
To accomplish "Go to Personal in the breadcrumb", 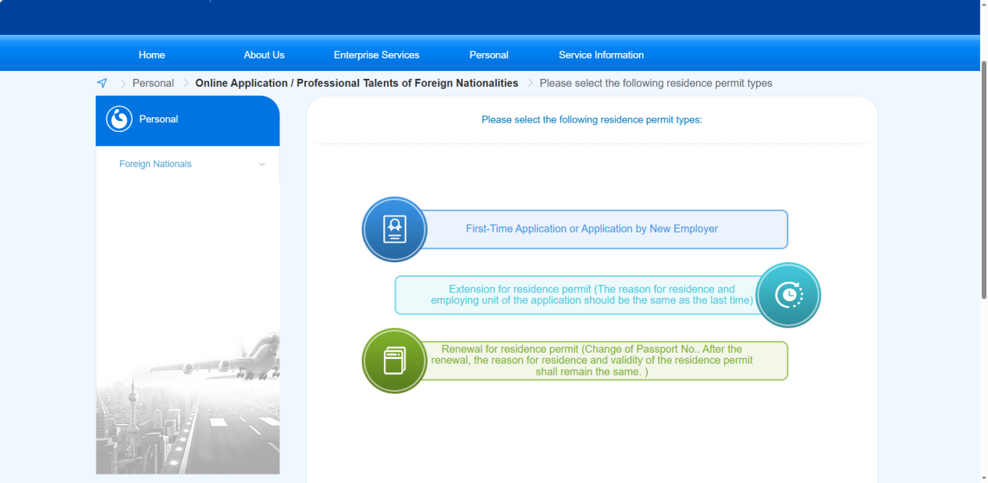I will (x=153, y=83).
